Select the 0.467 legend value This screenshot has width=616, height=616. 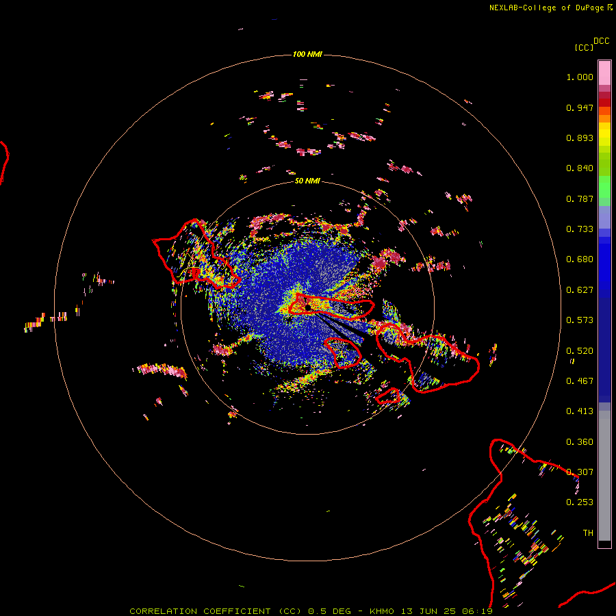[x=580, y=381]
